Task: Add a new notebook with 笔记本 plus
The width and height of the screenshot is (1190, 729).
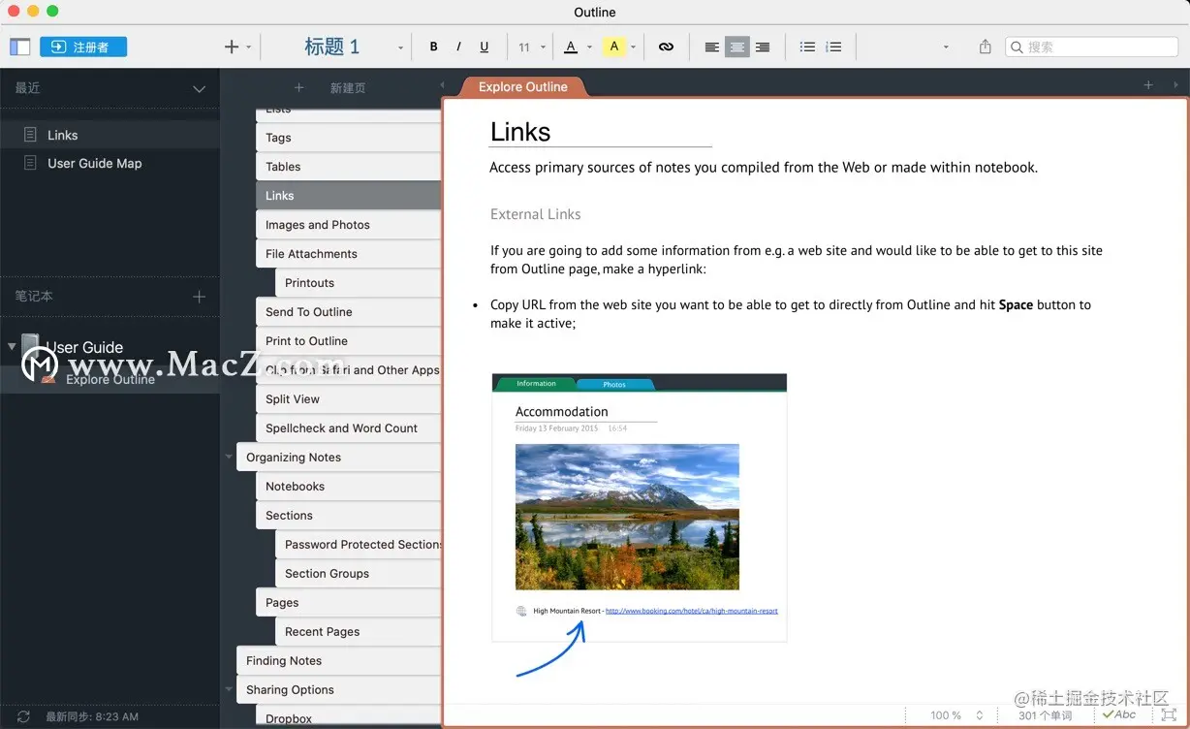Action: (x=199, y=297)
